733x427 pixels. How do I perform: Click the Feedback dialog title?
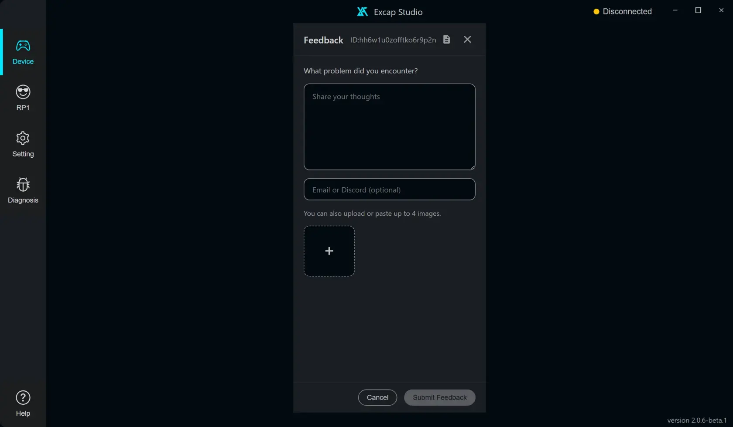coord(323,40)
